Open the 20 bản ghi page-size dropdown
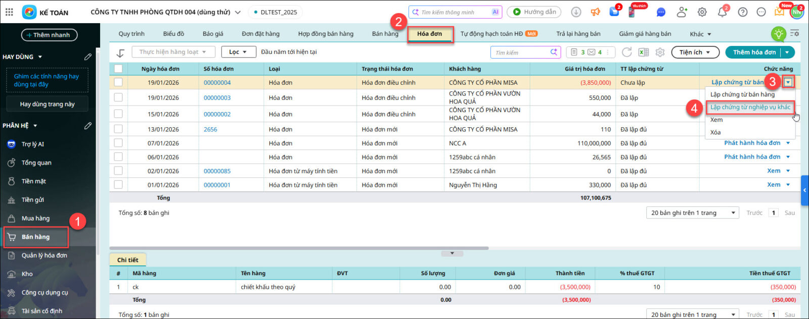 pyautogui.click(x=692, y=213)
